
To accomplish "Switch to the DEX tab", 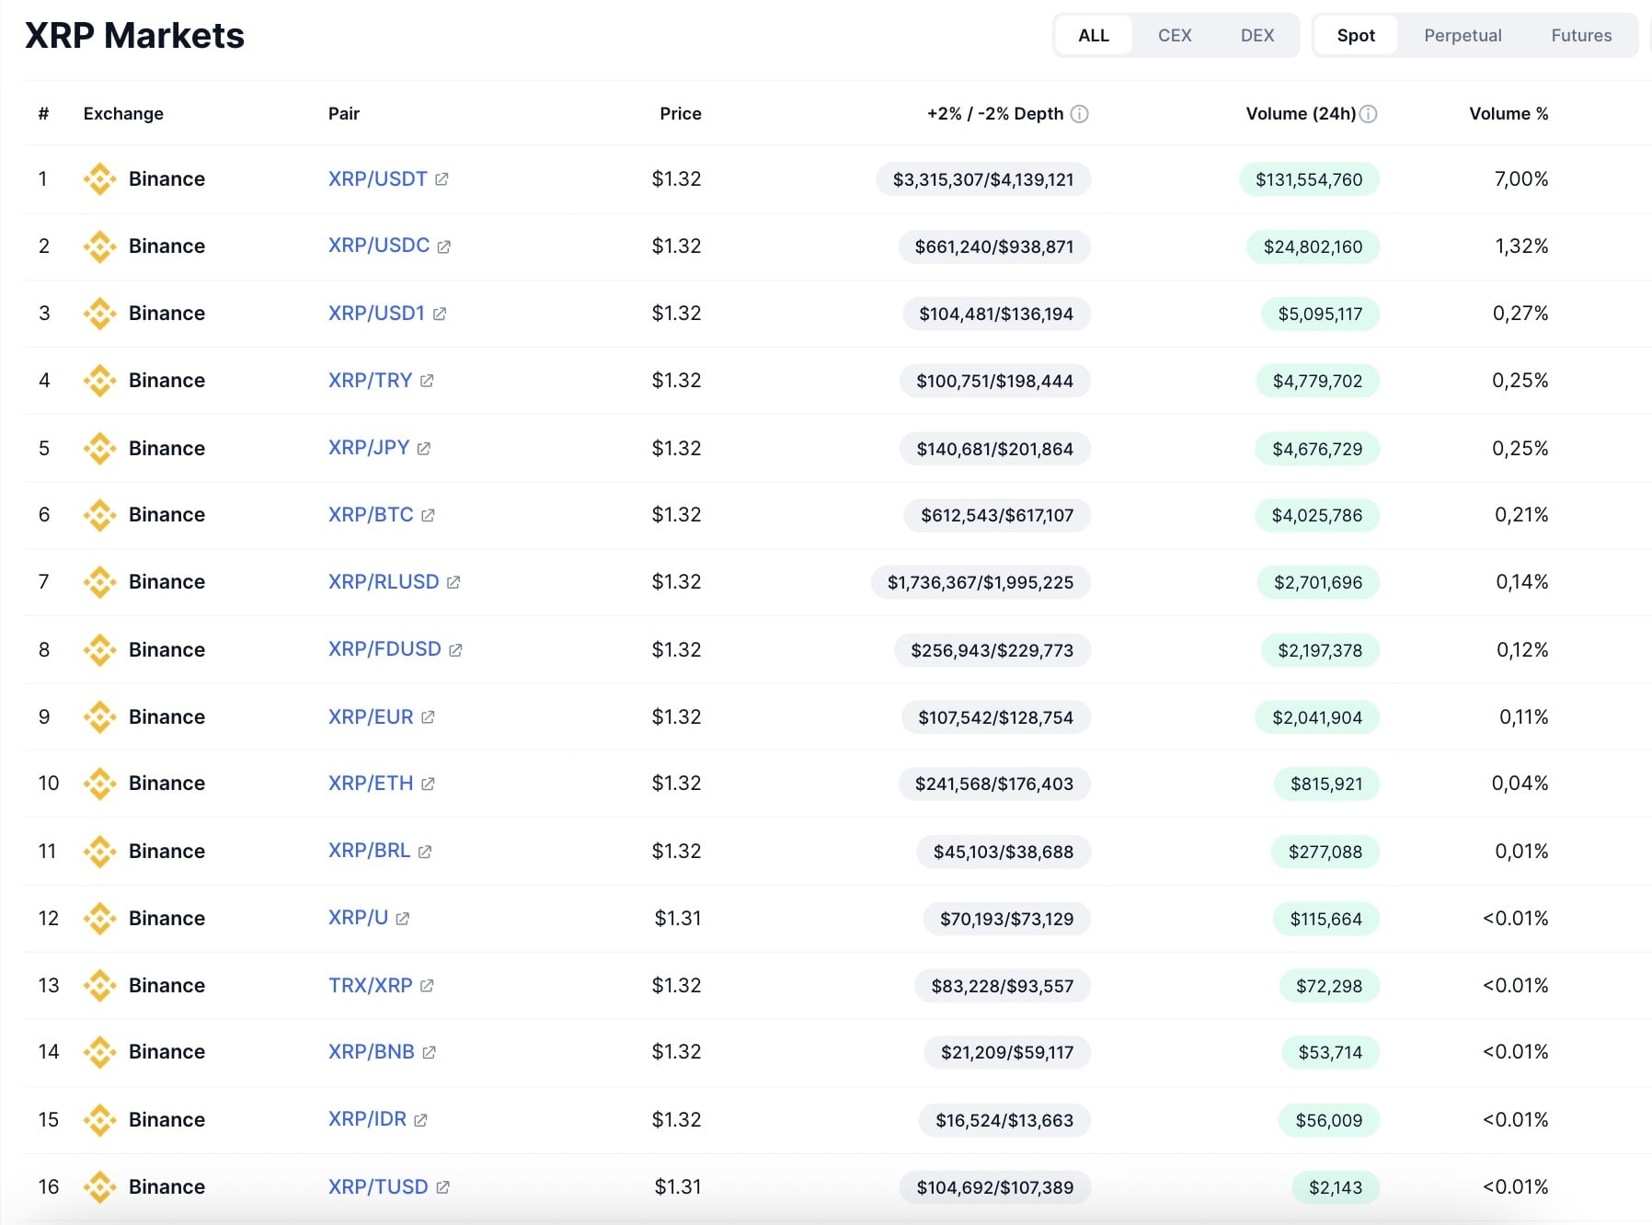I will [x=1256, y=35].
